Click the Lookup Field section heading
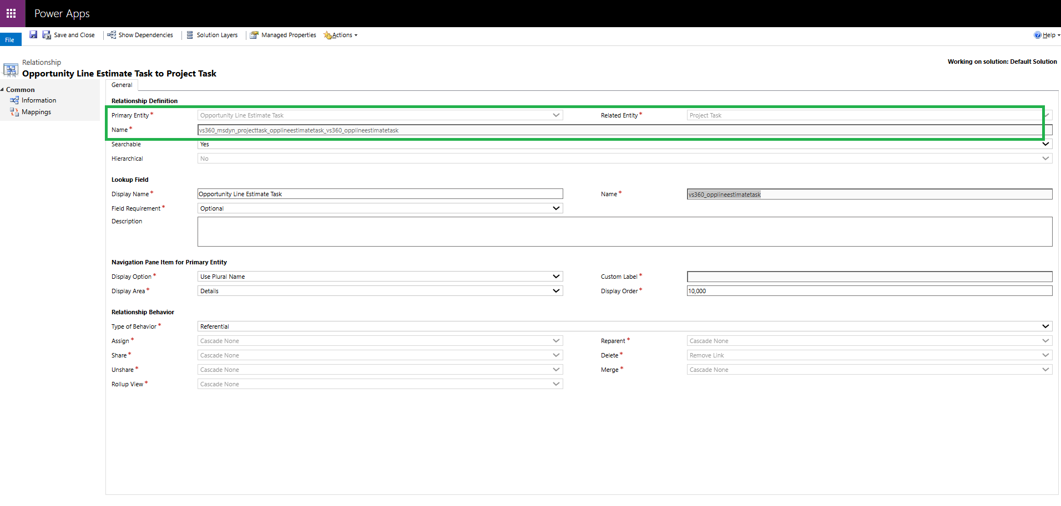 pos(130,180)
